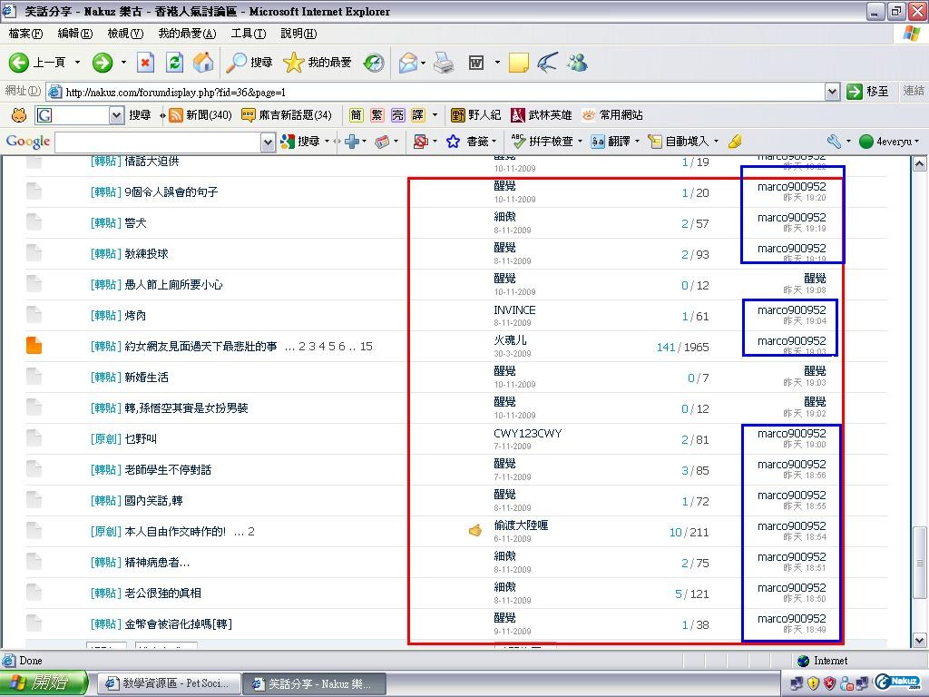The height and width of the screenshot is (697, 929).
Task: Open the History toolbar icon
Action: point(374,63)
